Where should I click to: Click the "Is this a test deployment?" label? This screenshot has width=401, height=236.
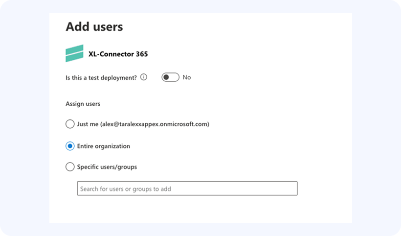(x=101, y=77)
